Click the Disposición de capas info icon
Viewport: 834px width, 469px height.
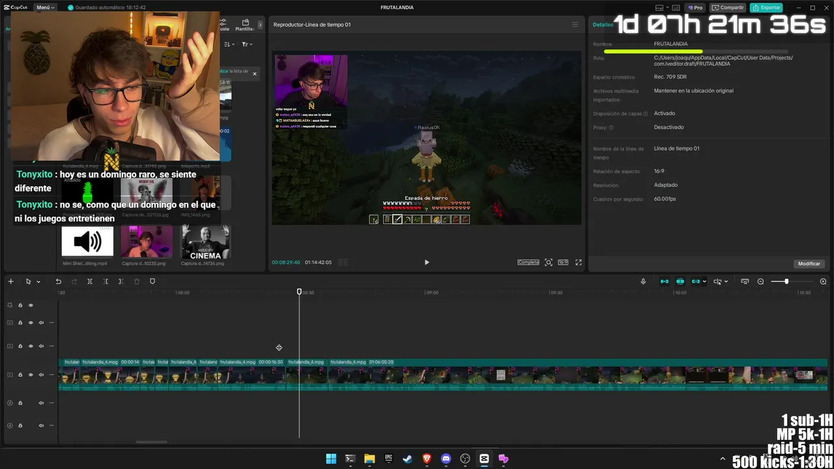click(x=646, y=114)
